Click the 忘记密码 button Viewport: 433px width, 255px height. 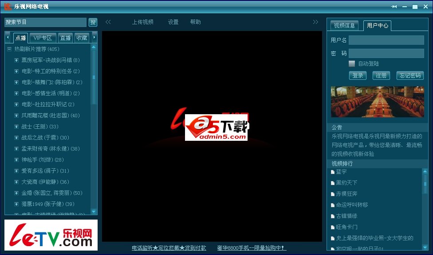click(410, 76)
